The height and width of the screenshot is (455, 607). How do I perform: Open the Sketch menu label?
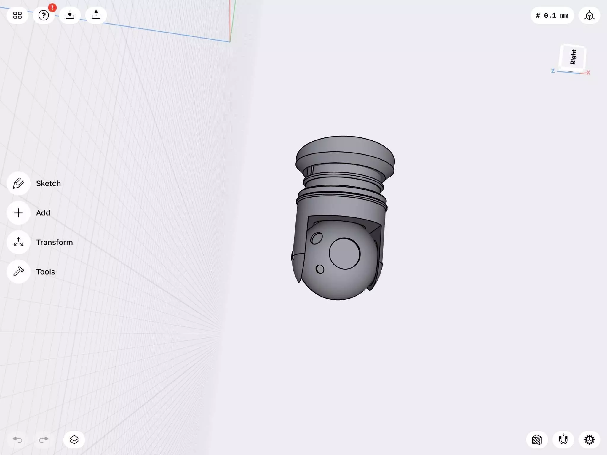click(48, 183)
